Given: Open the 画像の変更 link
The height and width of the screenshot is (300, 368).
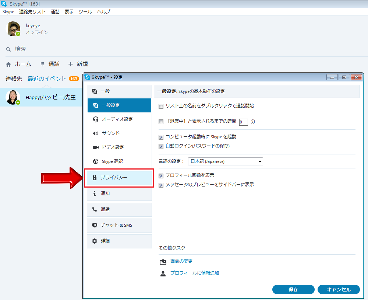Looking at the screenshot, I should point(181,261).
